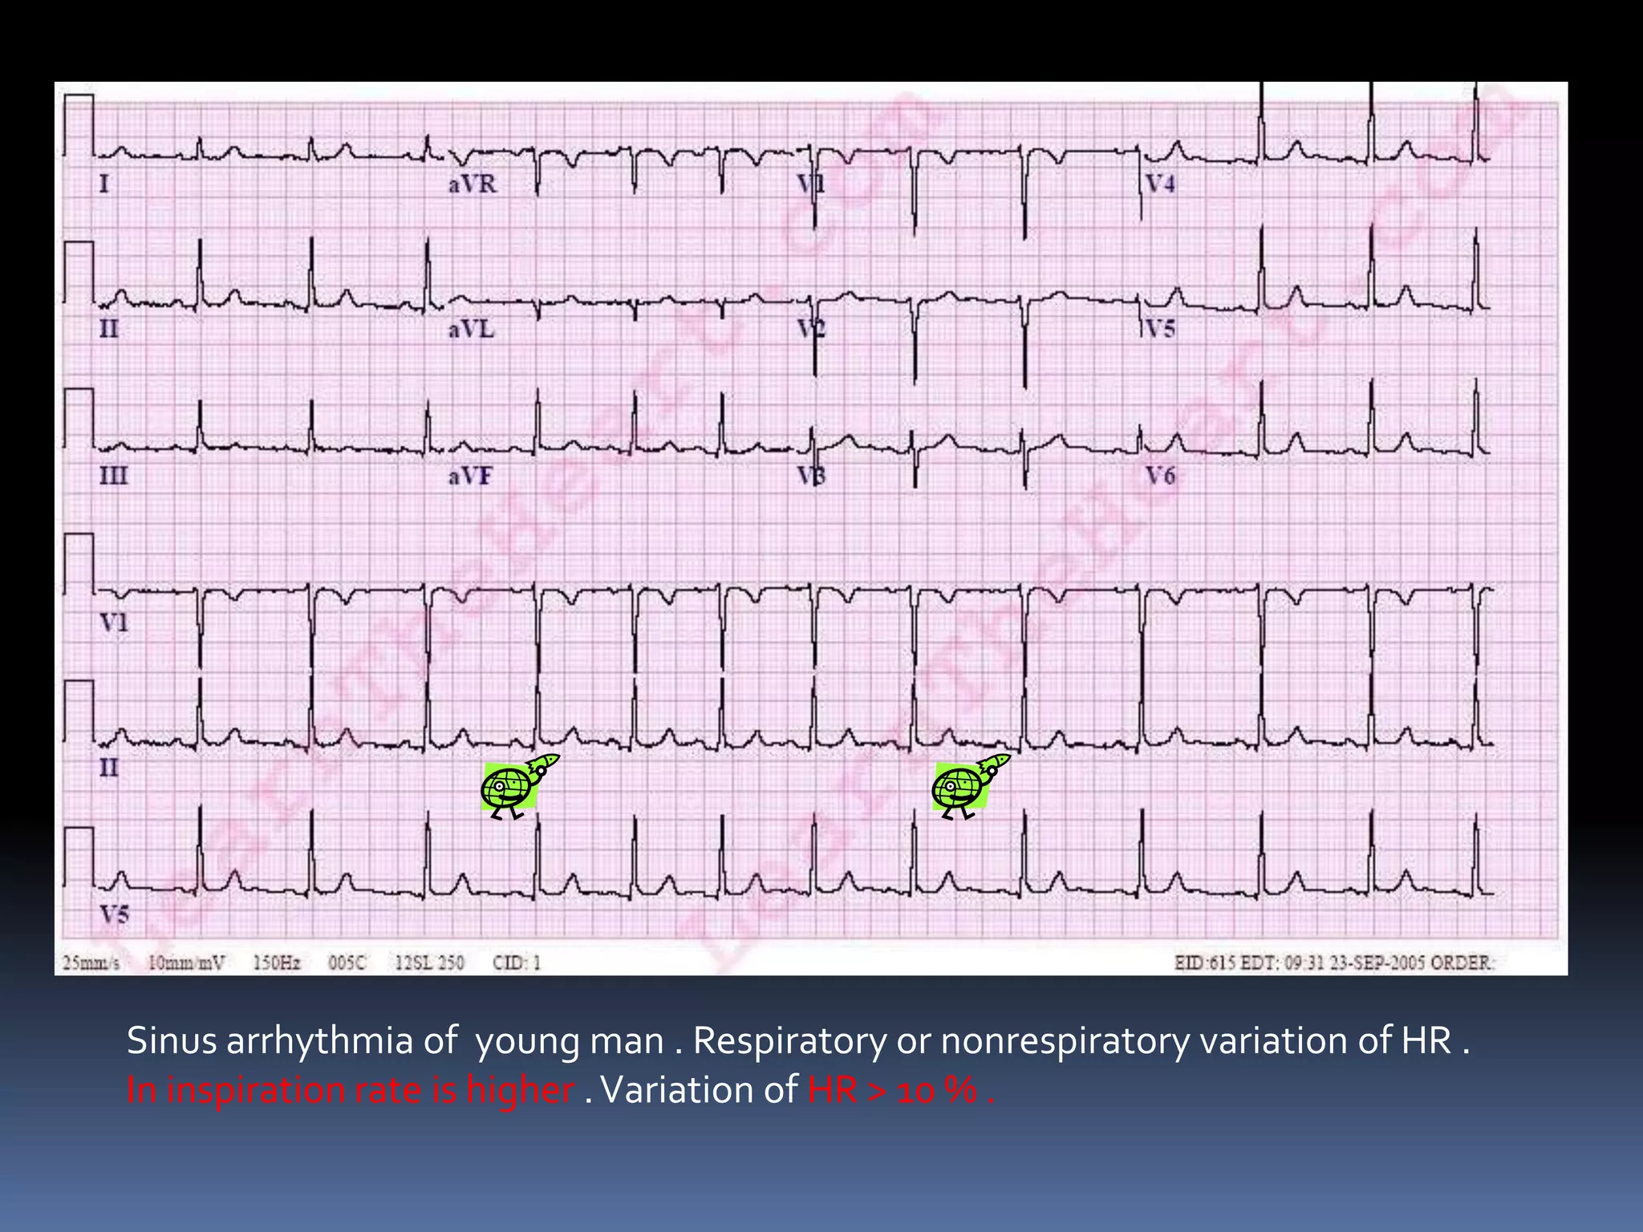Screen dimensions: 1643x1232
Task: Select the V2 lead label
Action: click(812, 330)
